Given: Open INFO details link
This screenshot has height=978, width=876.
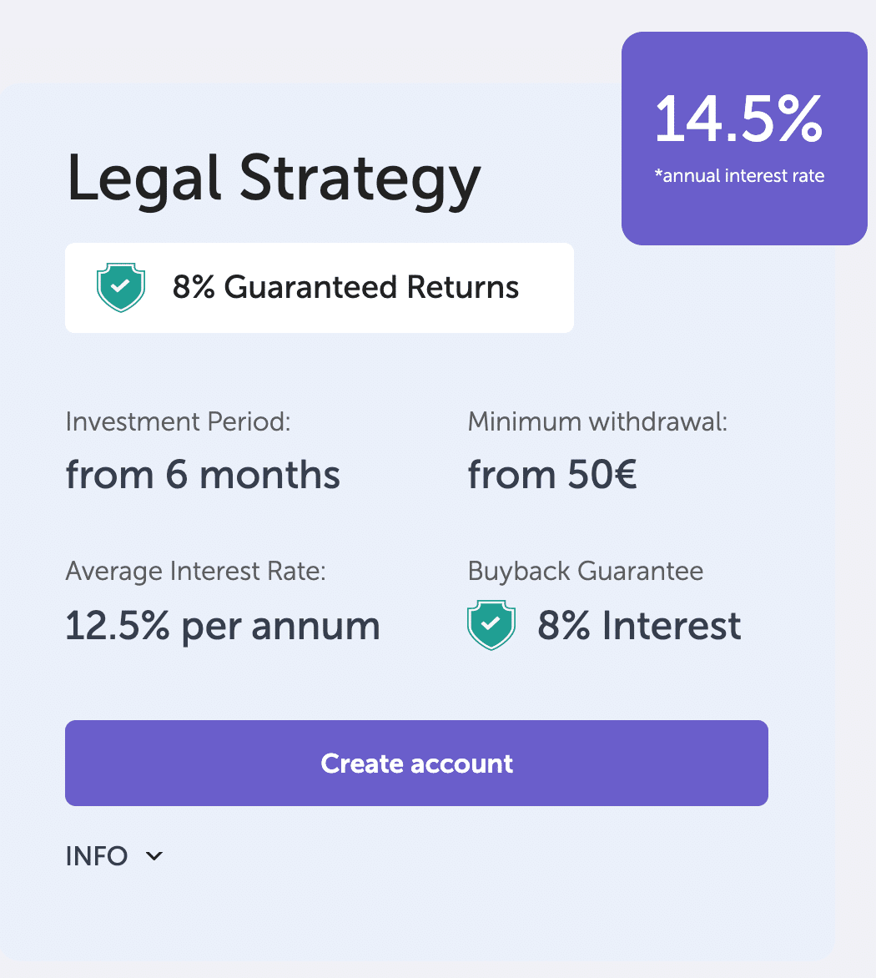Looking at the screenshot, I should click(x=96, y=856).
